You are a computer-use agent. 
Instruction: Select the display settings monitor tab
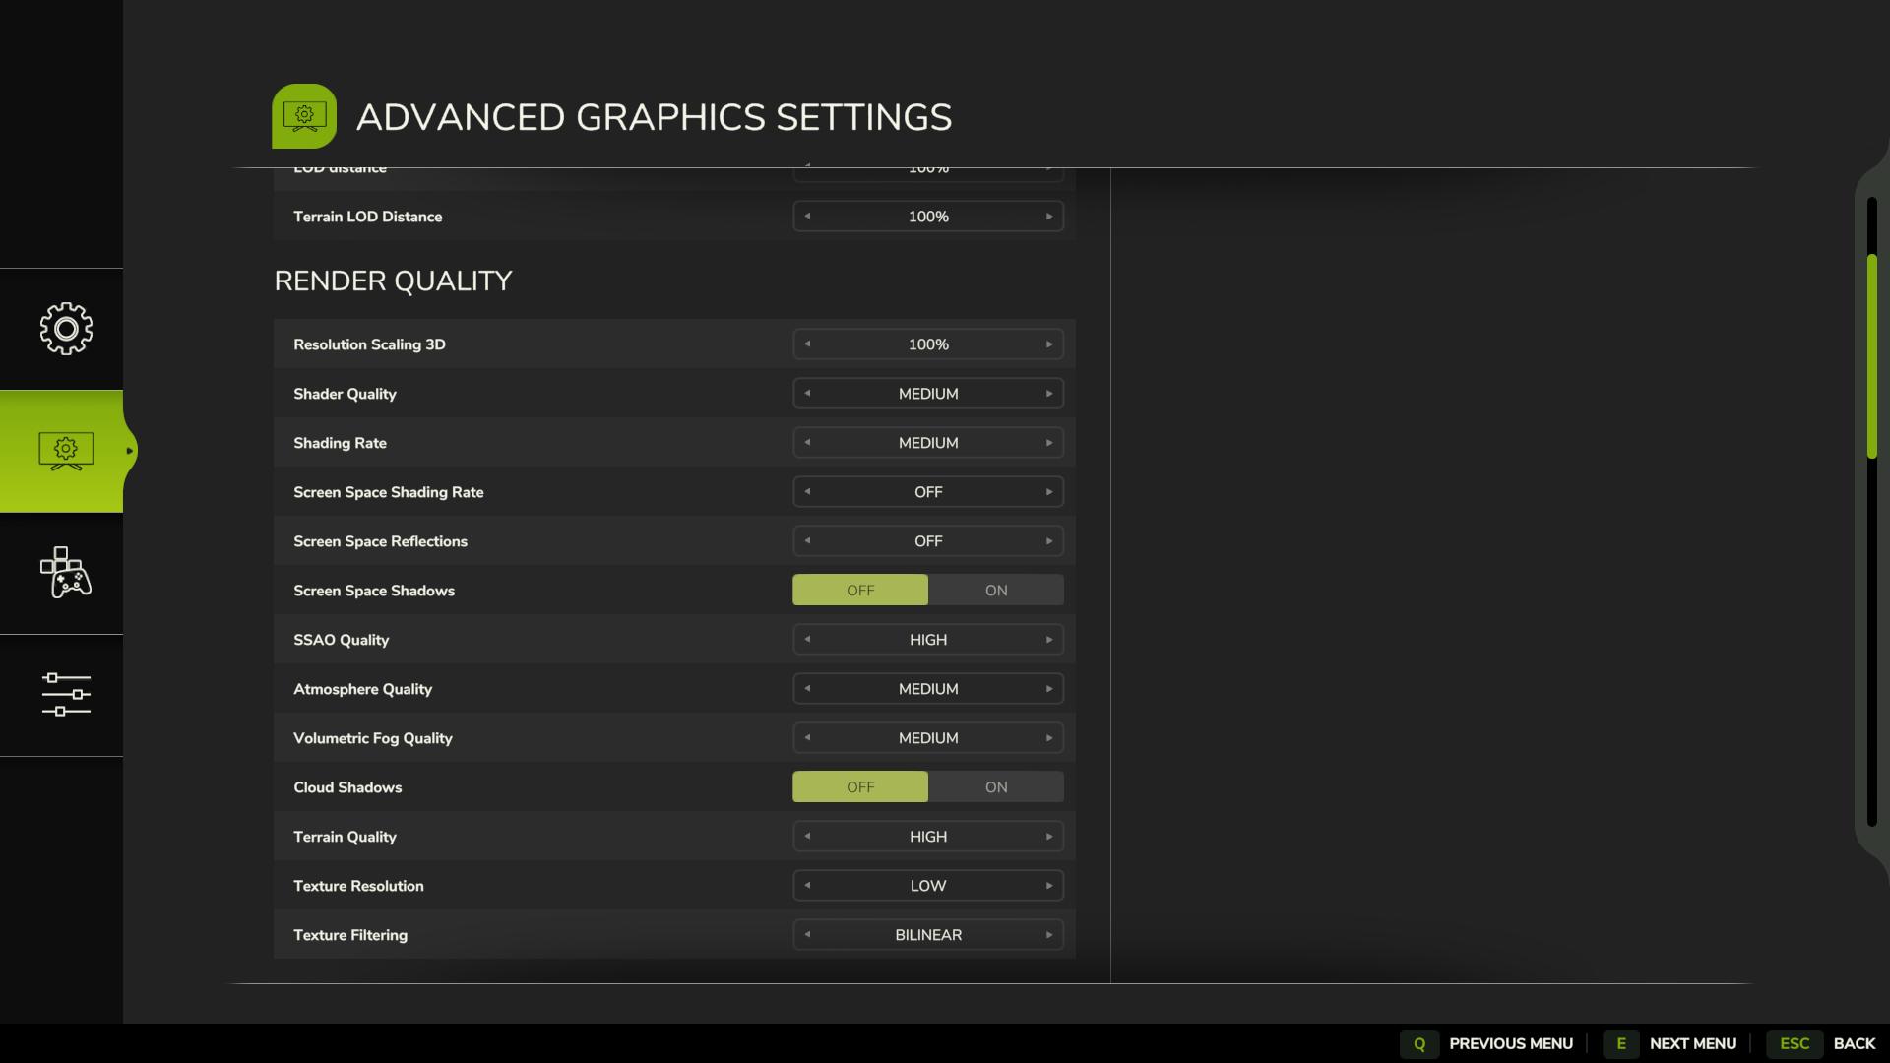66,451
